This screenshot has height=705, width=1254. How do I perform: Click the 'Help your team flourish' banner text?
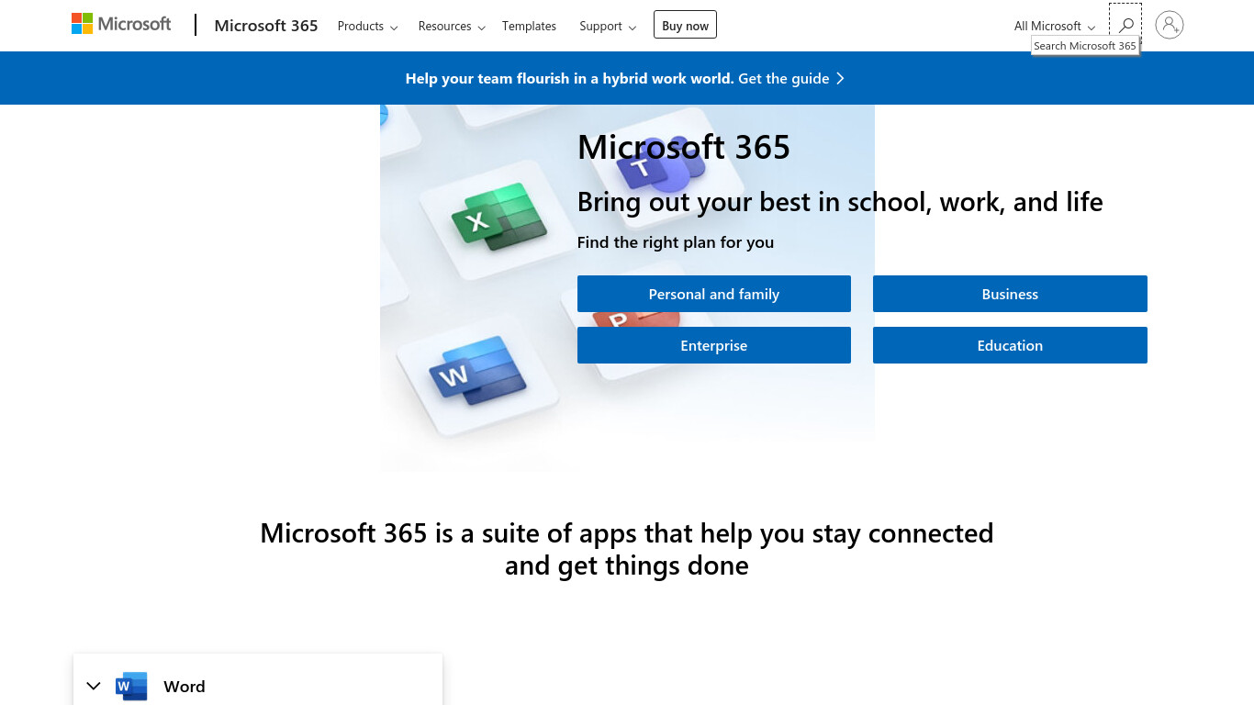point(569,79)
